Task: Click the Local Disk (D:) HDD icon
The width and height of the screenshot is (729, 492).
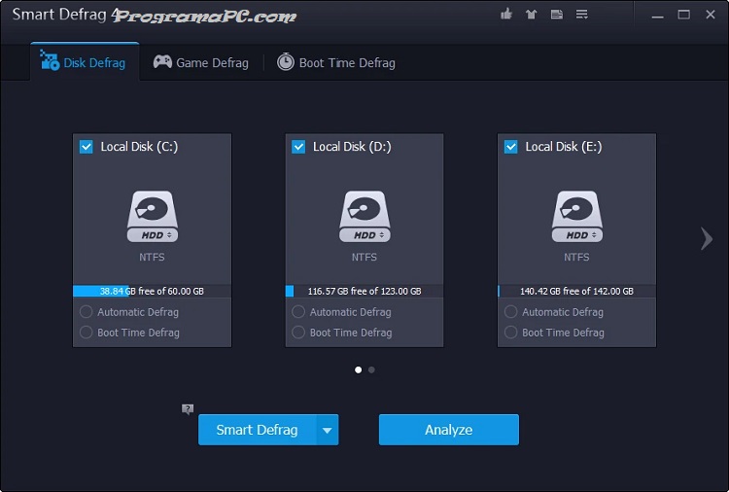Action: 364,216
